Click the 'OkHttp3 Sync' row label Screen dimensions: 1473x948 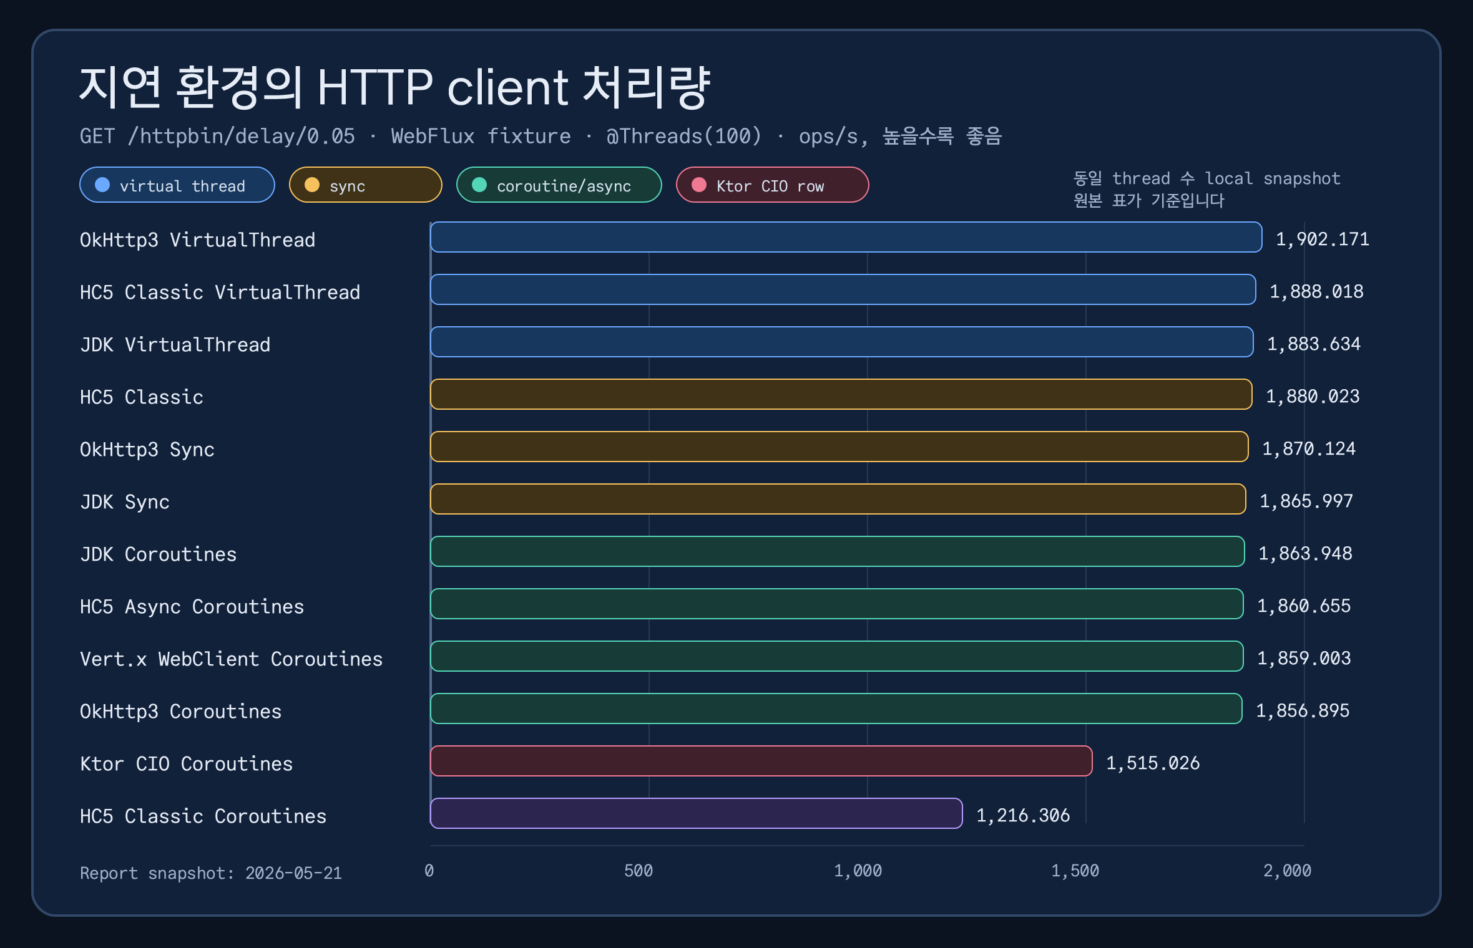tap(147, 450)
